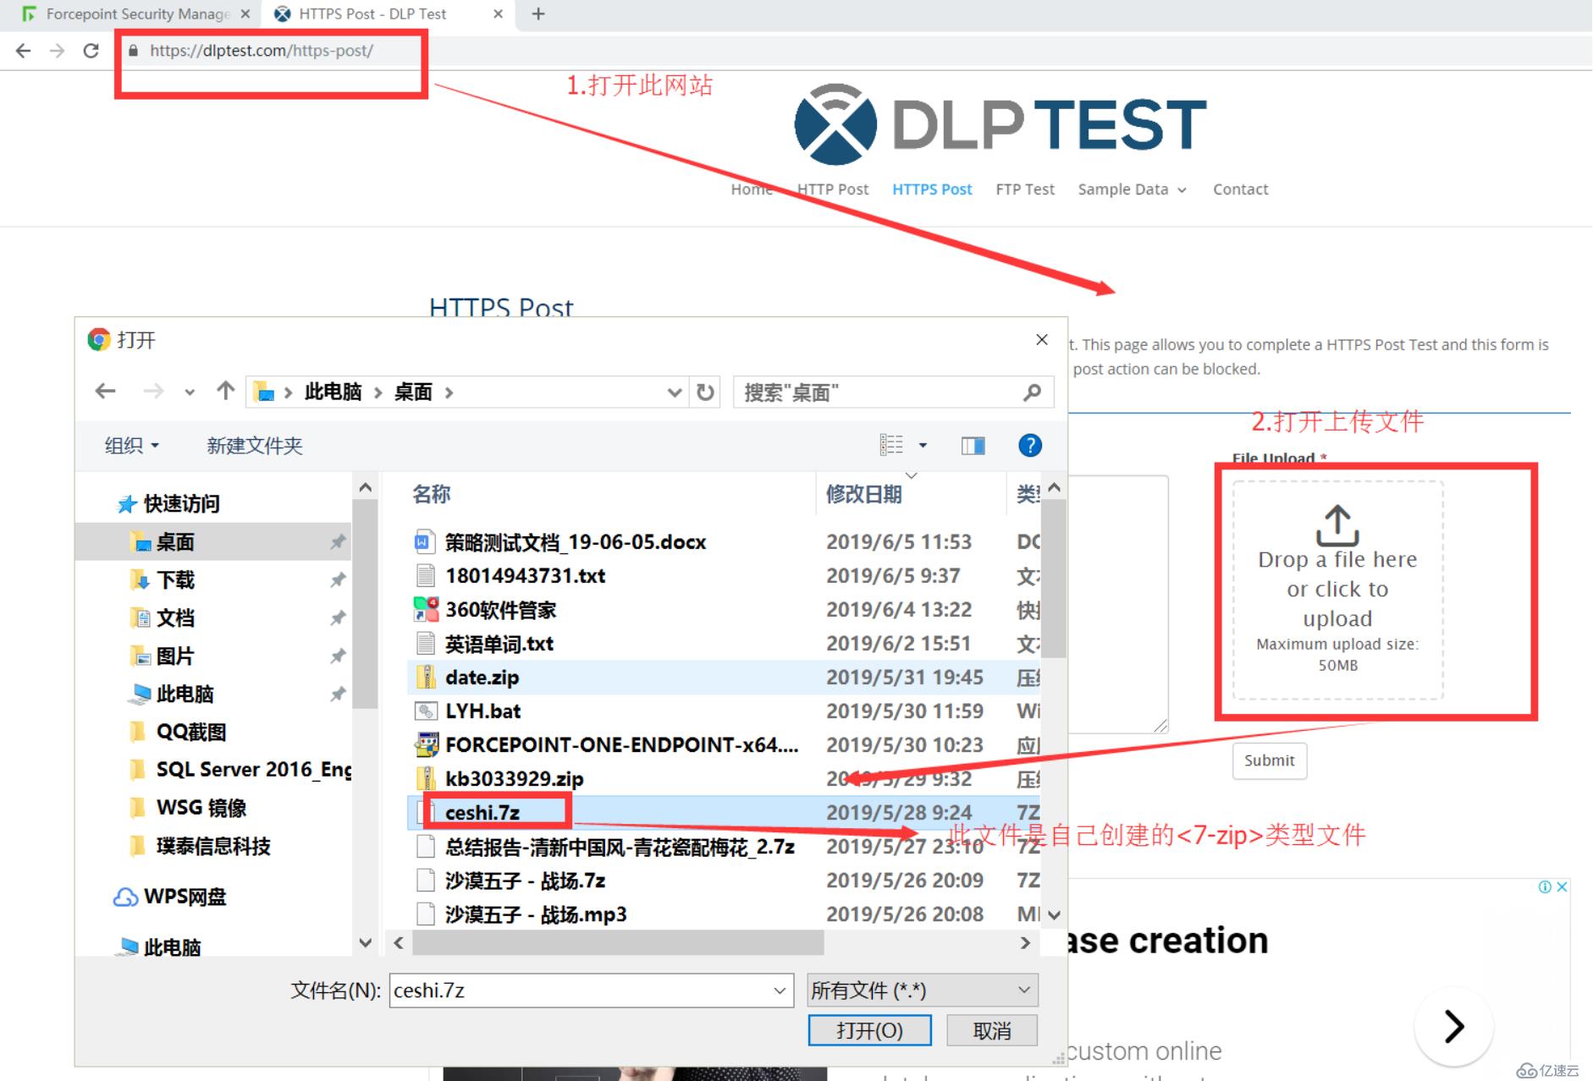Switch to Forcepoint Security Manager tab
The image size is (1593, 1081).
click(135, 14)
